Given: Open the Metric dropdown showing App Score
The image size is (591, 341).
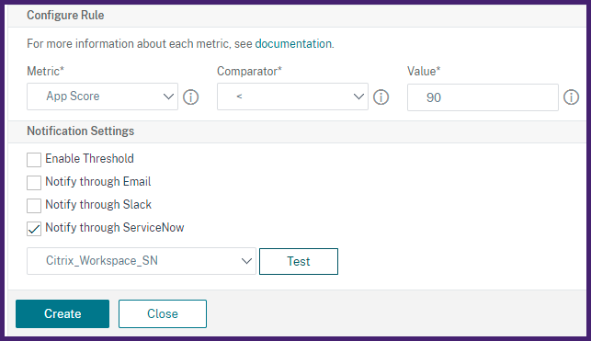Looking at the screenshot, I should [102, 97].
